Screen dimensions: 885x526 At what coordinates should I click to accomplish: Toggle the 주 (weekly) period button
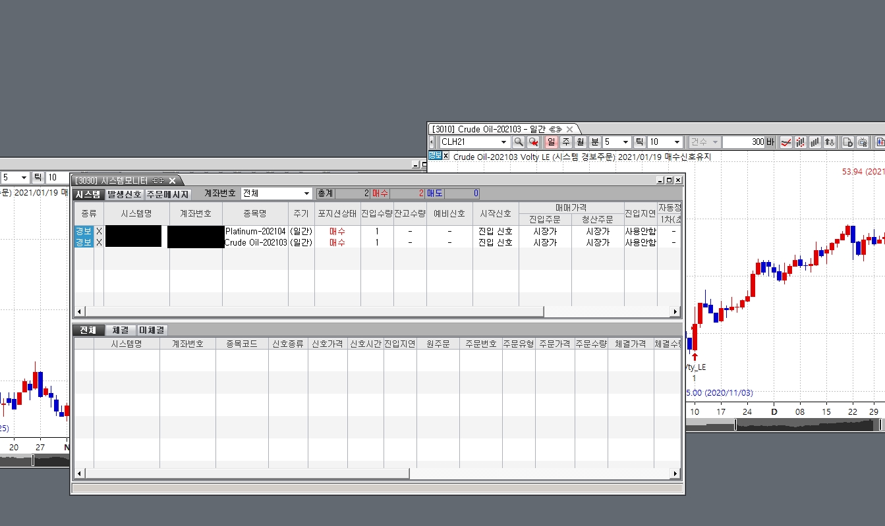pyautogui.click(x=565, y=142)
